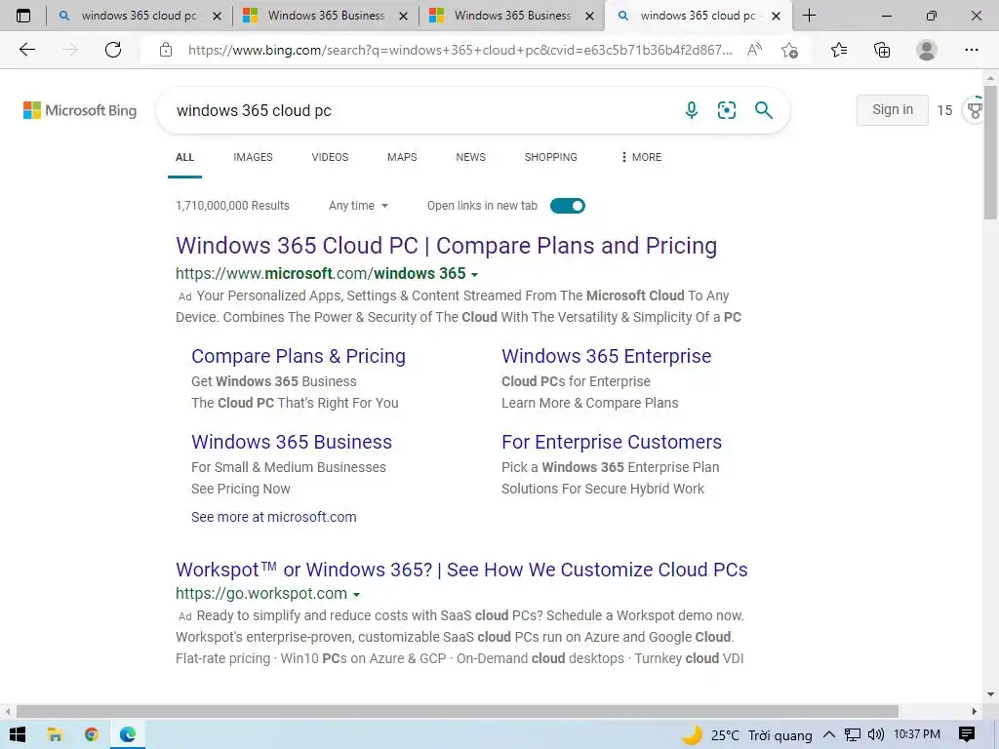Launch Chrome from the taskbar
The height and width of the screenshot is (749, 999).
[x=91, y=734]
